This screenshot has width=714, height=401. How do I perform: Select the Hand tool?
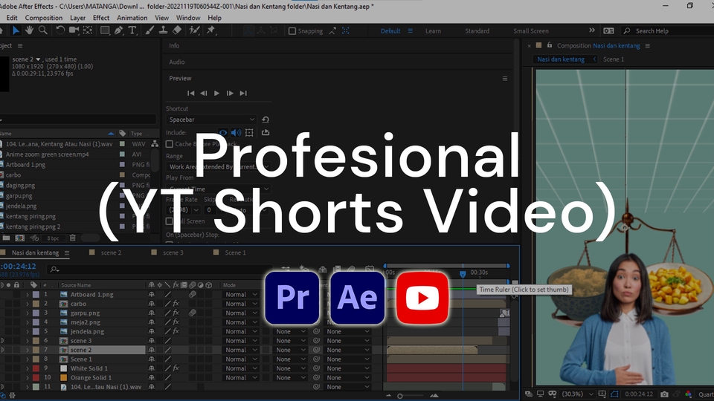tap(29, 30)
